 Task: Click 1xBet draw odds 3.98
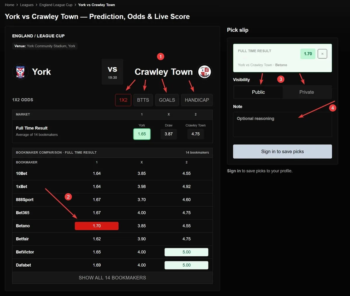click(141, 187)
